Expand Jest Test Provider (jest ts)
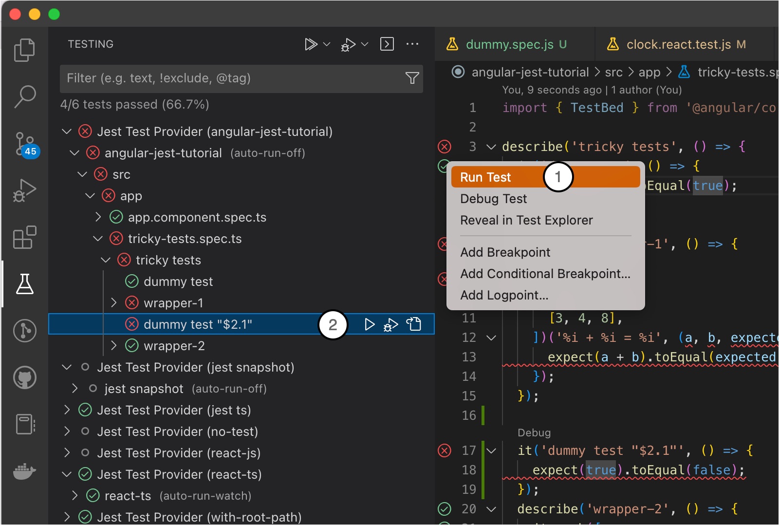Viewport: 779px width, 525px height. 67,410
